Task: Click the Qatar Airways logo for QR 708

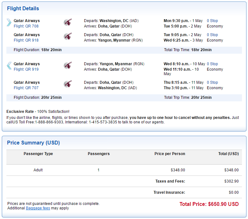Action: (68, 22)
